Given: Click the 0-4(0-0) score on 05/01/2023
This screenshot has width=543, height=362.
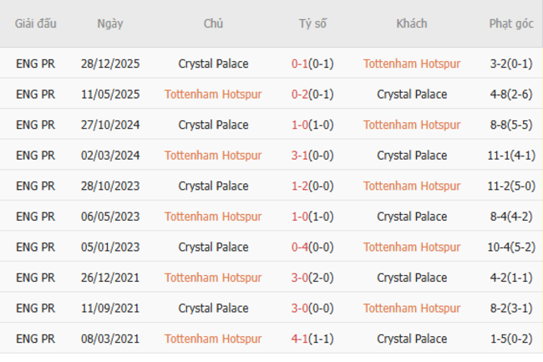Looking at the screenshot, I should coord(312,247).
